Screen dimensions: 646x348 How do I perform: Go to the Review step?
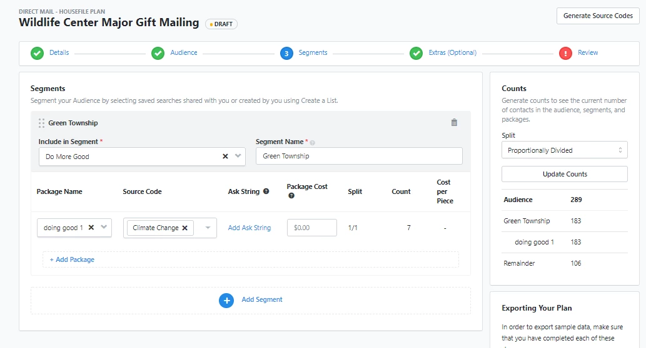click(x=588, y=52)
